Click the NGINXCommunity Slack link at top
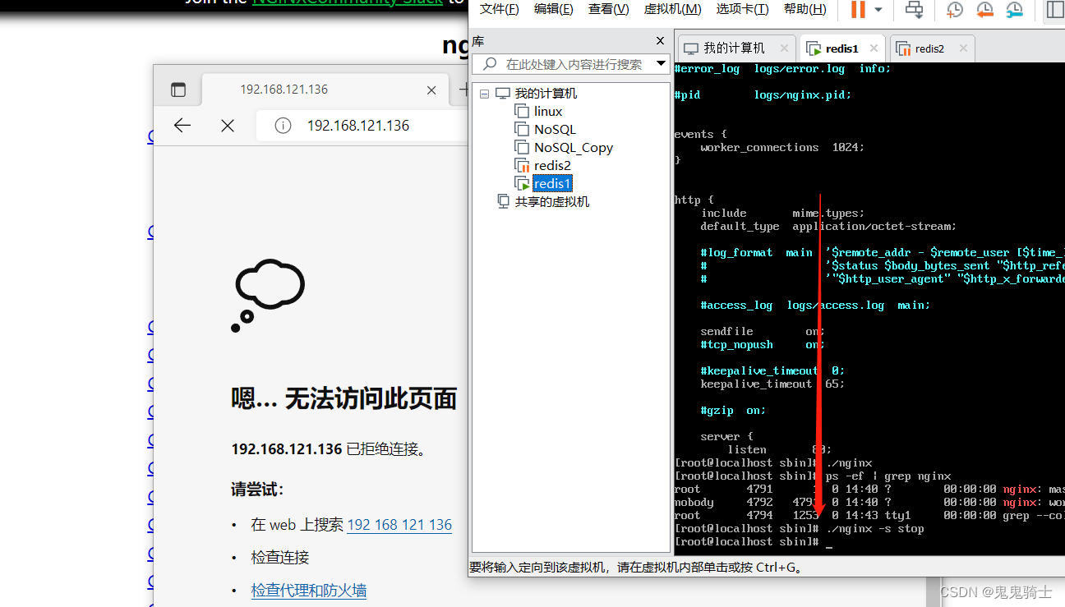This screenshot has height=607, width=1065. coord(347,2)
